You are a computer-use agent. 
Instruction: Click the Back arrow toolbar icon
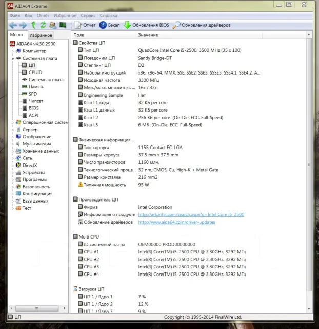tap(13, 25)
